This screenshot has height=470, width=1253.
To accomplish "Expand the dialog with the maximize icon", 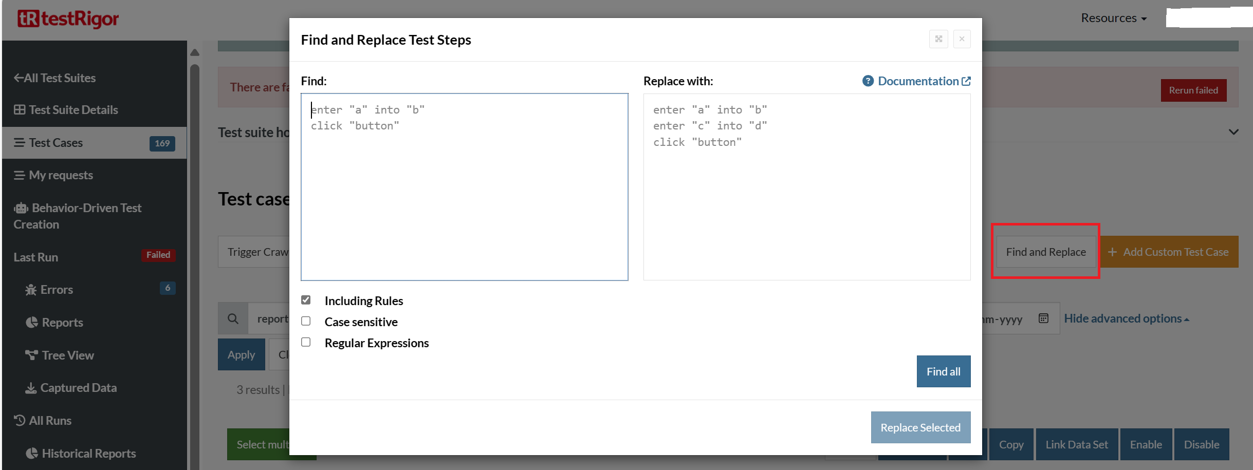I will pyautogui.click(x=938, y=39).
